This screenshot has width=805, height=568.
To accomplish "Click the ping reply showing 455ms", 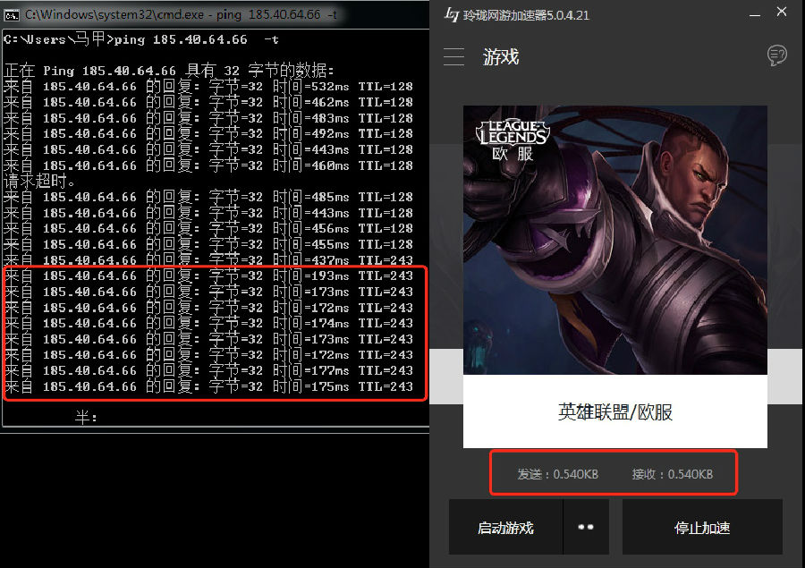I will [208, 244].
